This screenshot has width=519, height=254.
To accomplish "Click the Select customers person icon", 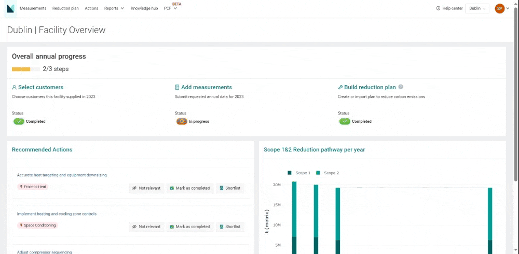I will pyautogui.click(x=15, y=88).
